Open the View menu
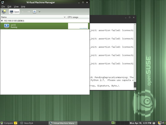 [16, 7]
